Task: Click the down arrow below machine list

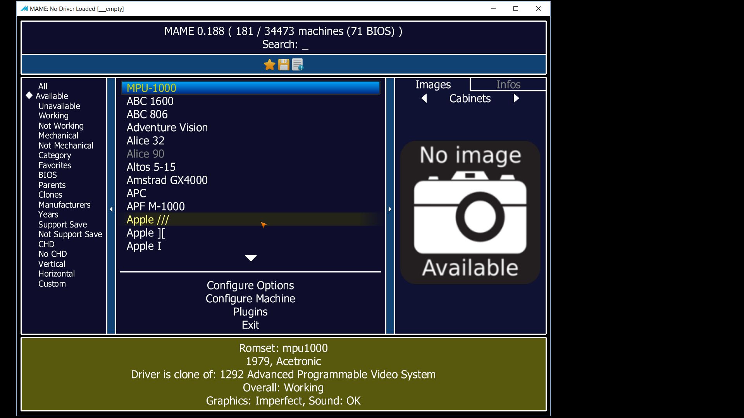Action: click(251, 258)
